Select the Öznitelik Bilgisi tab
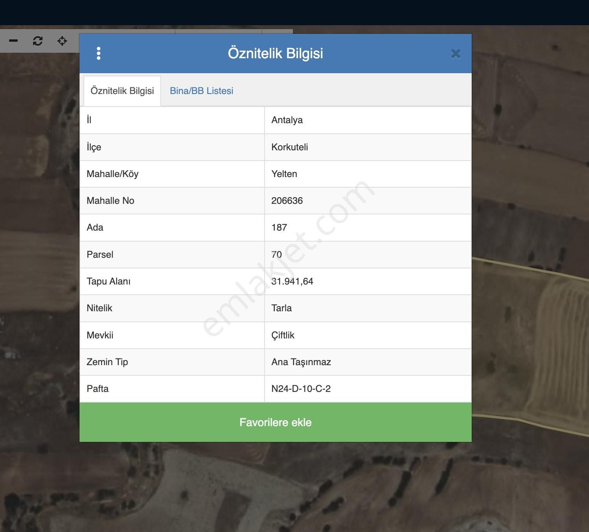 point(122,91)
